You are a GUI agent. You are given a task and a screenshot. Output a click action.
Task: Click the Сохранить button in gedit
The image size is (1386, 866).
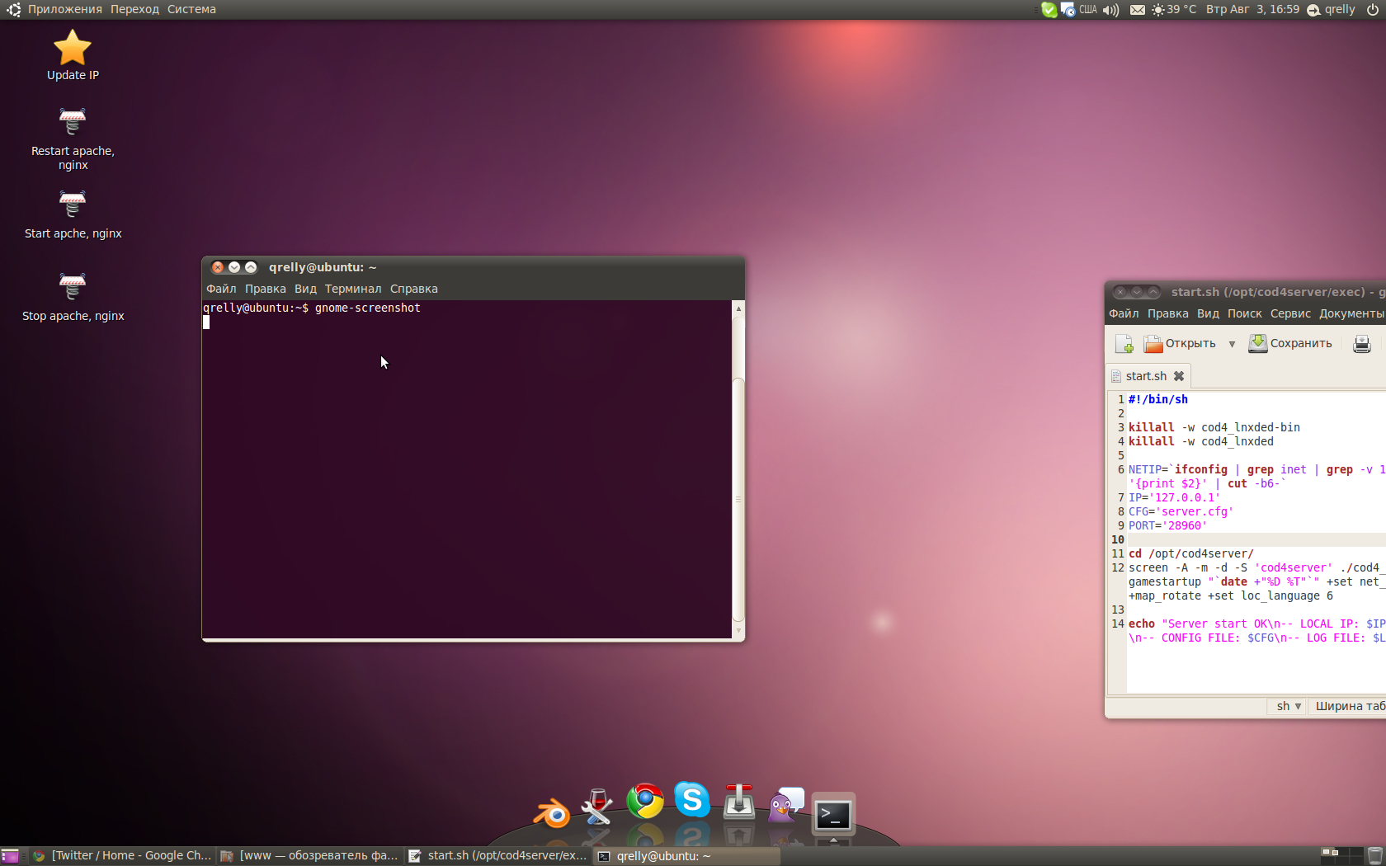[x=1290, y=344]
